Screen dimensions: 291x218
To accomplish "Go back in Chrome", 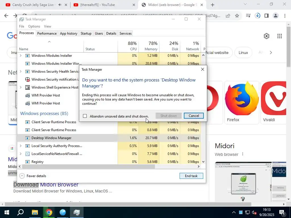I will point(6,16).
